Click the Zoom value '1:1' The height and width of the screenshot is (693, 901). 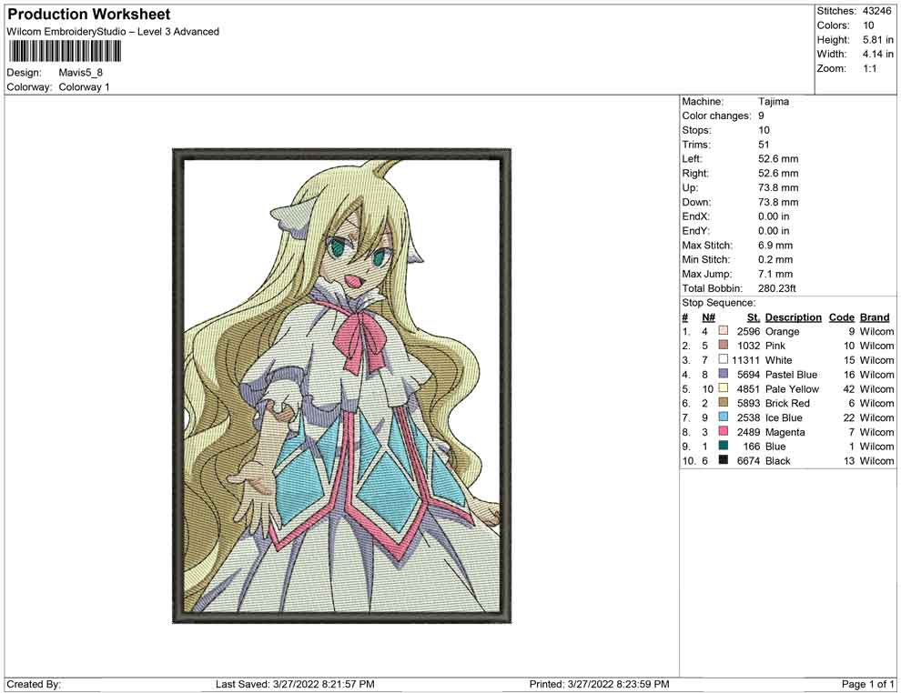(869, 68)
